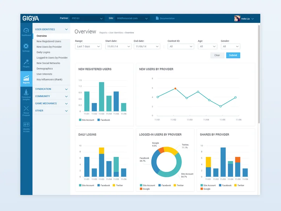The width and height of the screenshot is (281, 211).
Task: Open the Partner PRT-61 dropdown
Action: pos(87,18)
